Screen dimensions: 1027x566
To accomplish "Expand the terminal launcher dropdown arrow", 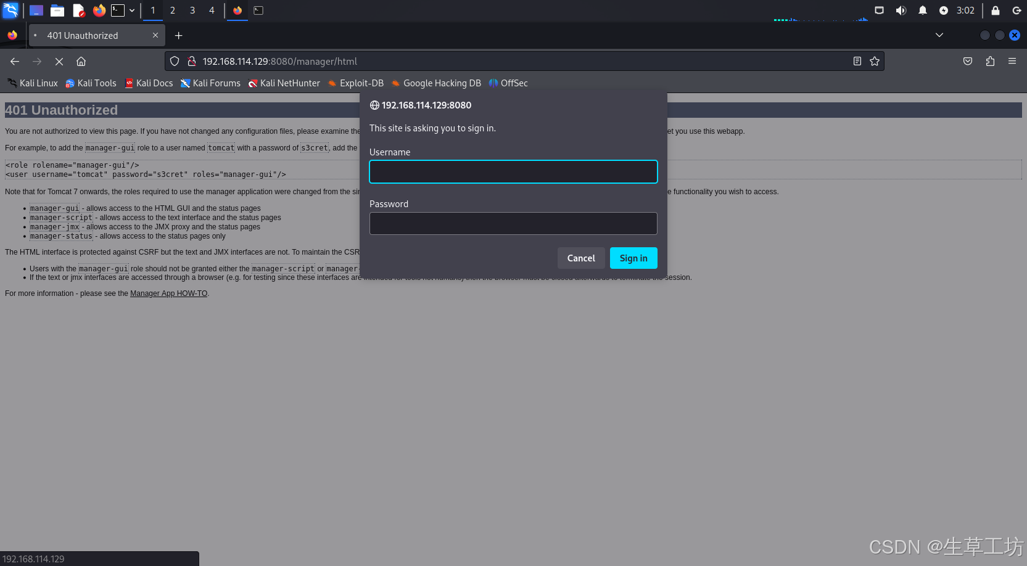I will coord(131,10).
